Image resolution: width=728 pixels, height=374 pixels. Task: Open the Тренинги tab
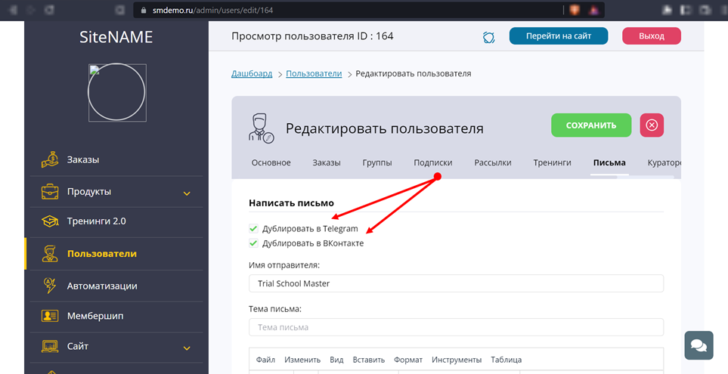tap(552, 163)
